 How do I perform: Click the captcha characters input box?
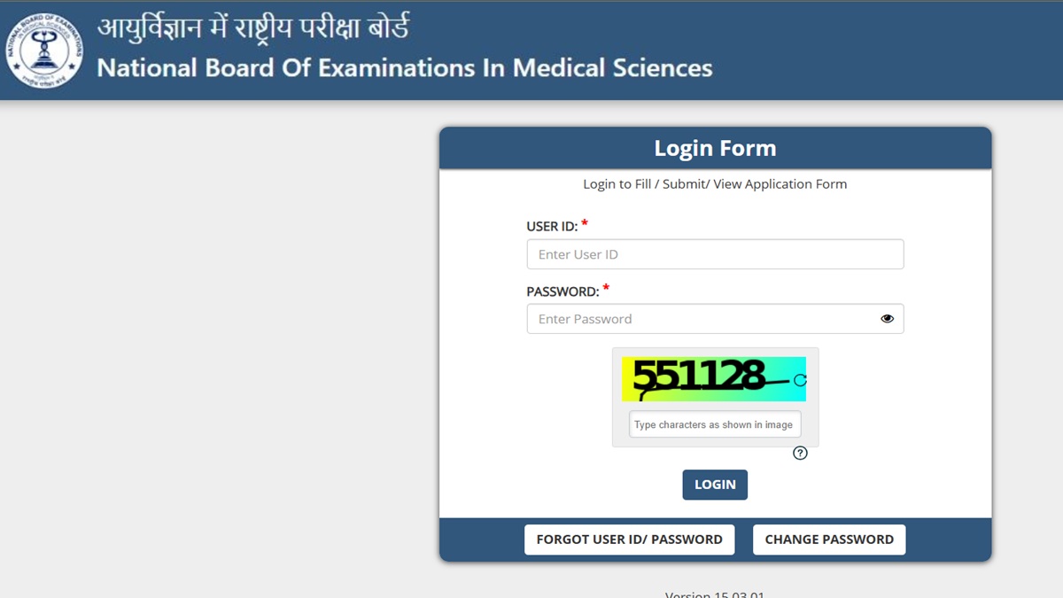(714, 424)
